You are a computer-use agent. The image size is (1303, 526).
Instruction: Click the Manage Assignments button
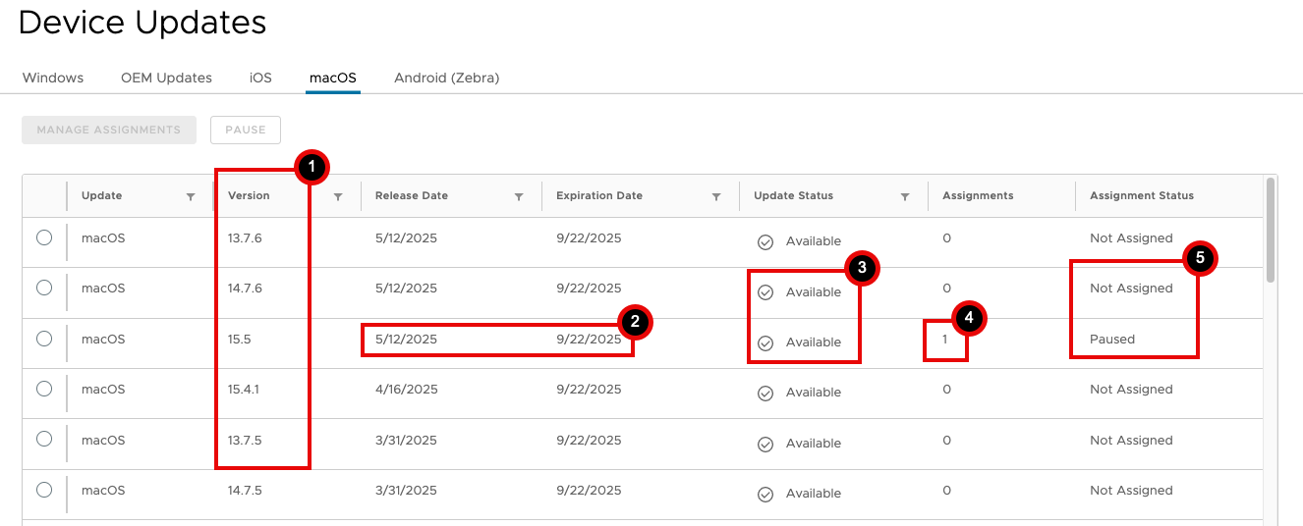pyautogui.click(x=109, y=130)
